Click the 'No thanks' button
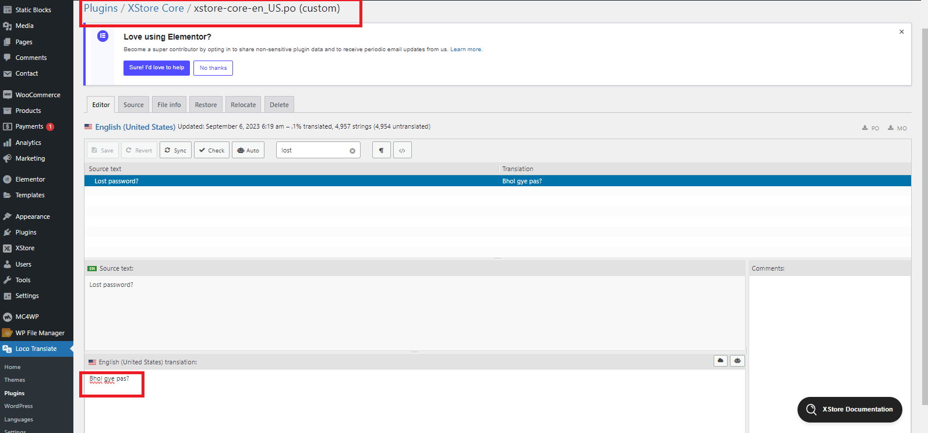This screenshot has height=433, width=928. (213, 68)
